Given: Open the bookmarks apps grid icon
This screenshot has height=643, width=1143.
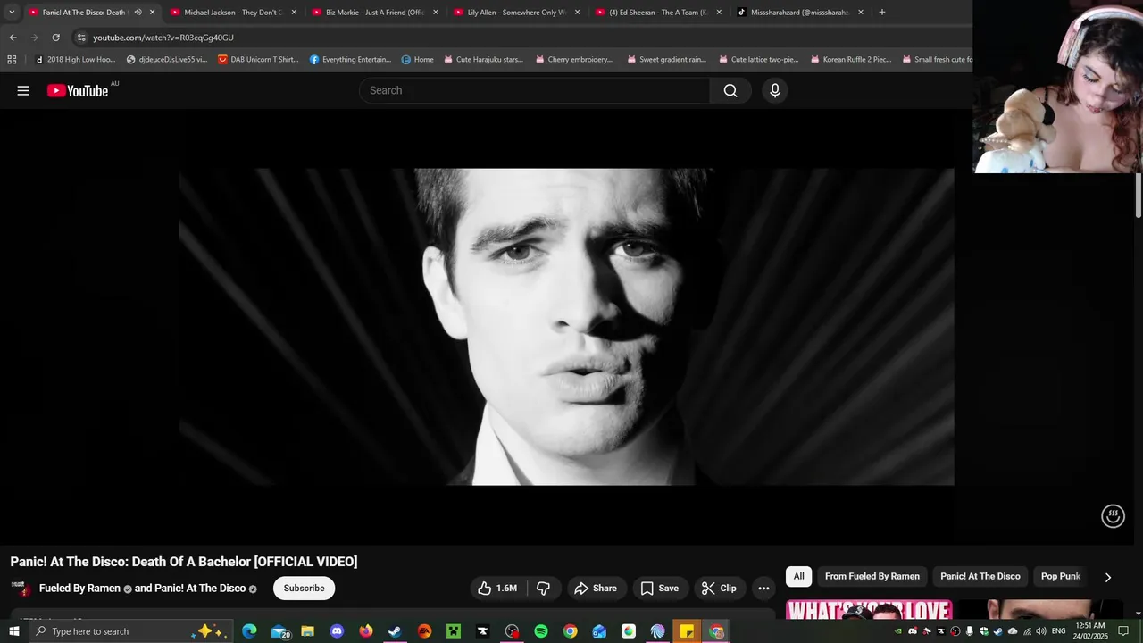Looking at the screenshot, I should point(12,60).
